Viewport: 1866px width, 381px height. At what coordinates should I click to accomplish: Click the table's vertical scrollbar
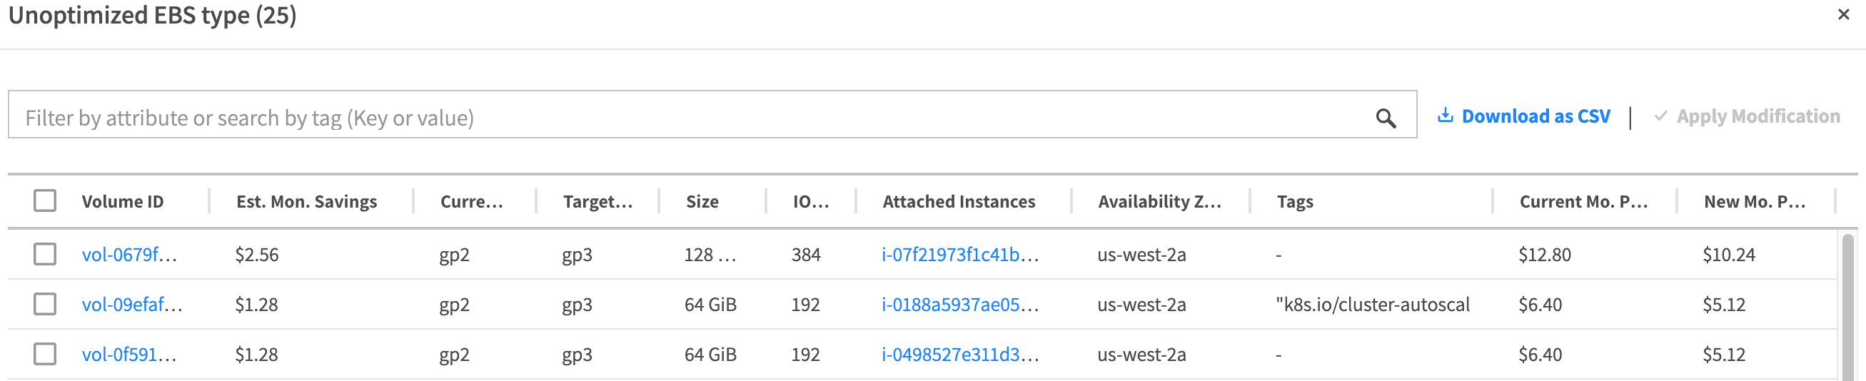click(1848, 304)
